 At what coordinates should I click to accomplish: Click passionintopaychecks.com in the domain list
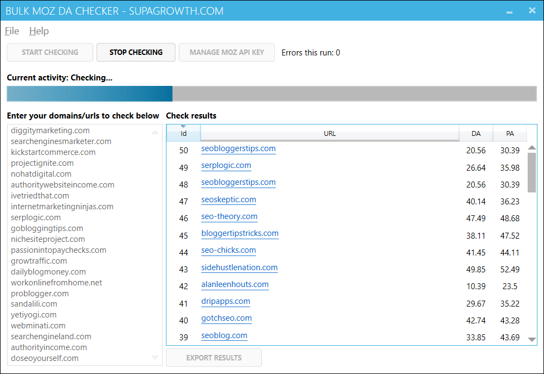[x=59, y=250]
